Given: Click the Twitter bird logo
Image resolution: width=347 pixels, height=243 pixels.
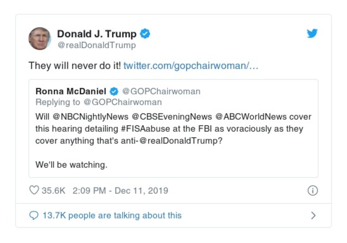Looking at the screenshot, I should [312, 34].
